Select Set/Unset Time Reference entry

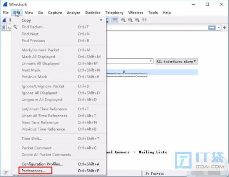[x=59, y=109]
